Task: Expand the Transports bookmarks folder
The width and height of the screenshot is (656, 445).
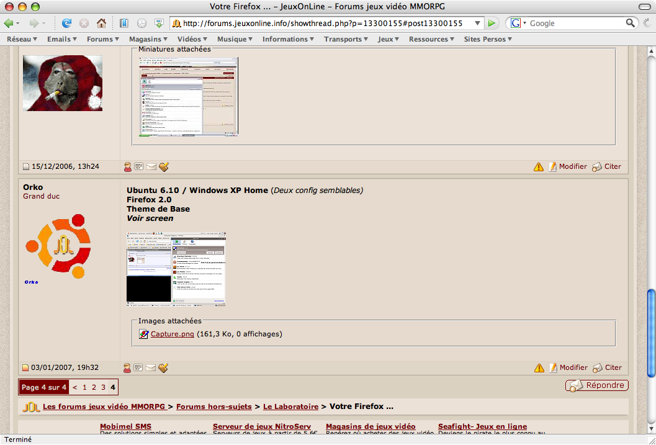Action: click(x=346, y=39)
